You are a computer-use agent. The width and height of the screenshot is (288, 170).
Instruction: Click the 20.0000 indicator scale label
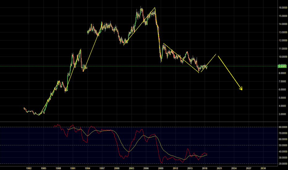(x=283, y=164)
